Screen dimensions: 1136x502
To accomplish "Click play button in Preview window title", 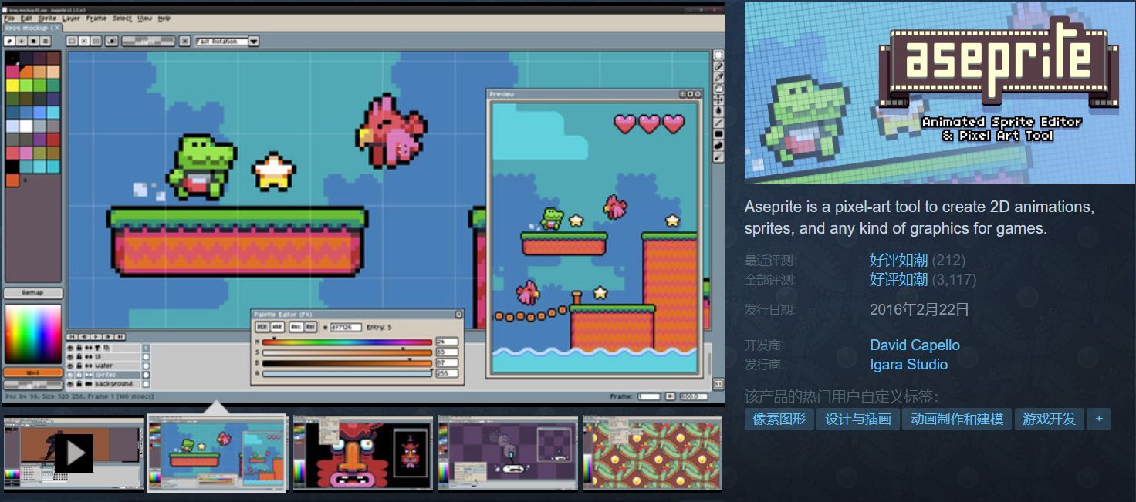I will point(691,93).
